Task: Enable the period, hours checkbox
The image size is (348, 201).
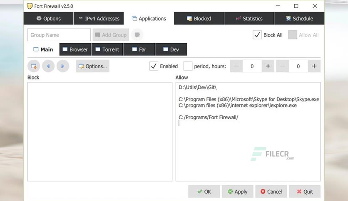Action: point(188,66)
